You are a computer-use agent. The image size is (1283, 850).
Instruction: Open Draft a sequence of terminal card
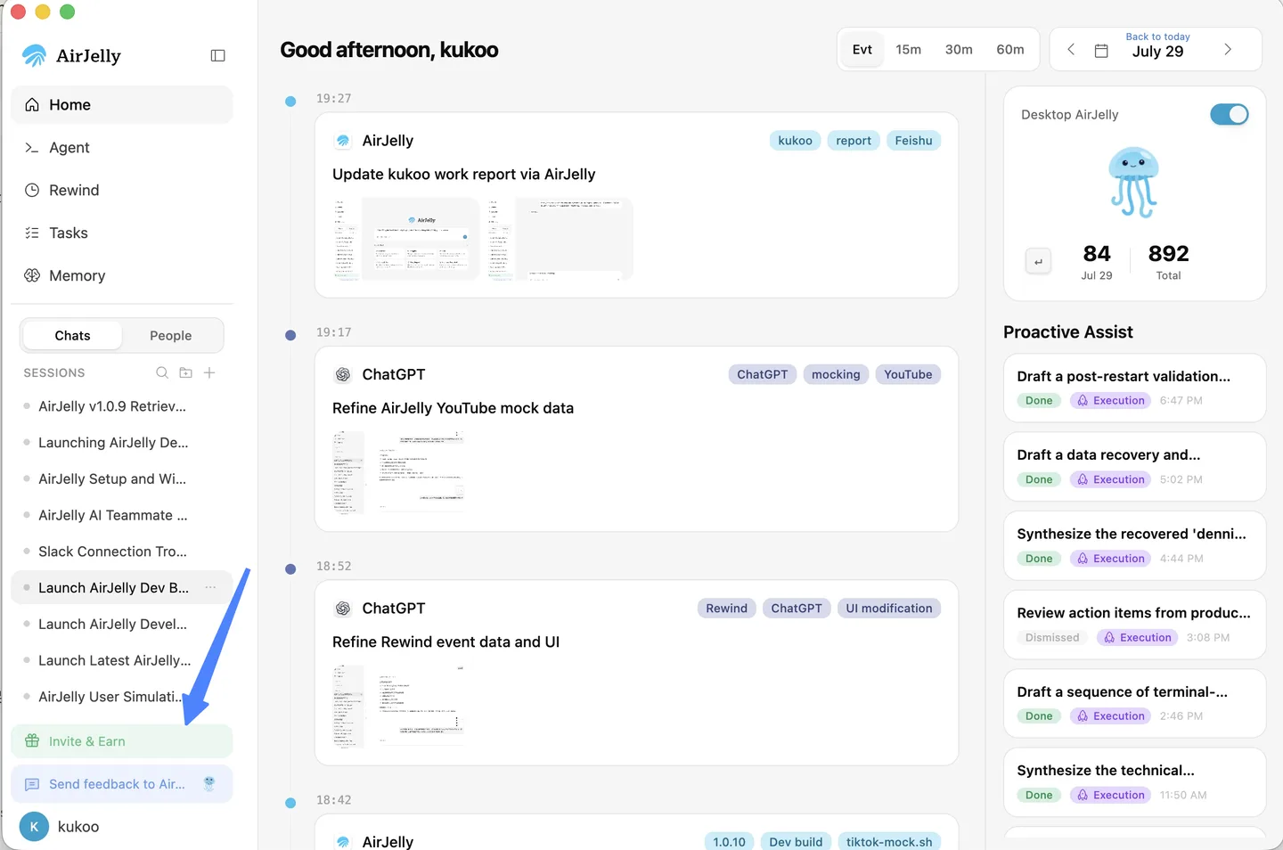tap(1134, 703)
